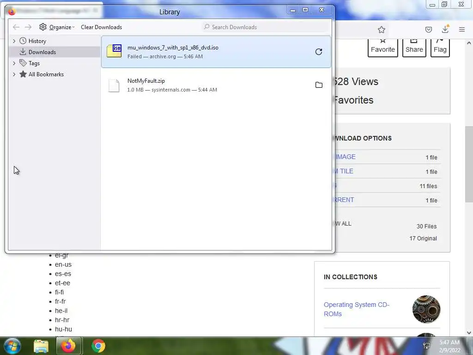This screenshot has width=473, height=355.
Task: Open Save to Pocket in Firefox
Action: (428, 30)
